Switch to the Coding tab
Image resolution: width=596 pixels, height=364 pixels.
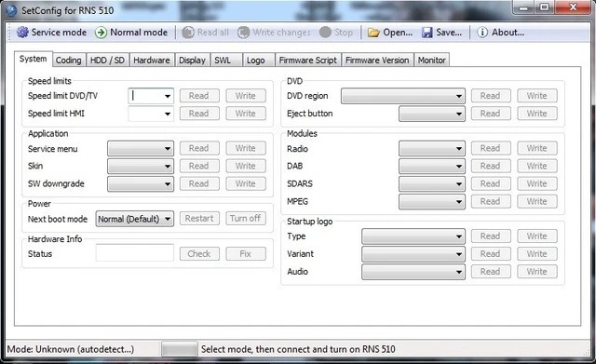(69, 60)
